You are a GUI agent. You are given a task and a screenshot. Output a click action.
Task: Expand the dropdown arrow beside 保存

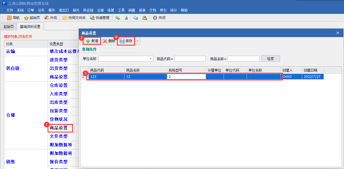point(138,41)
